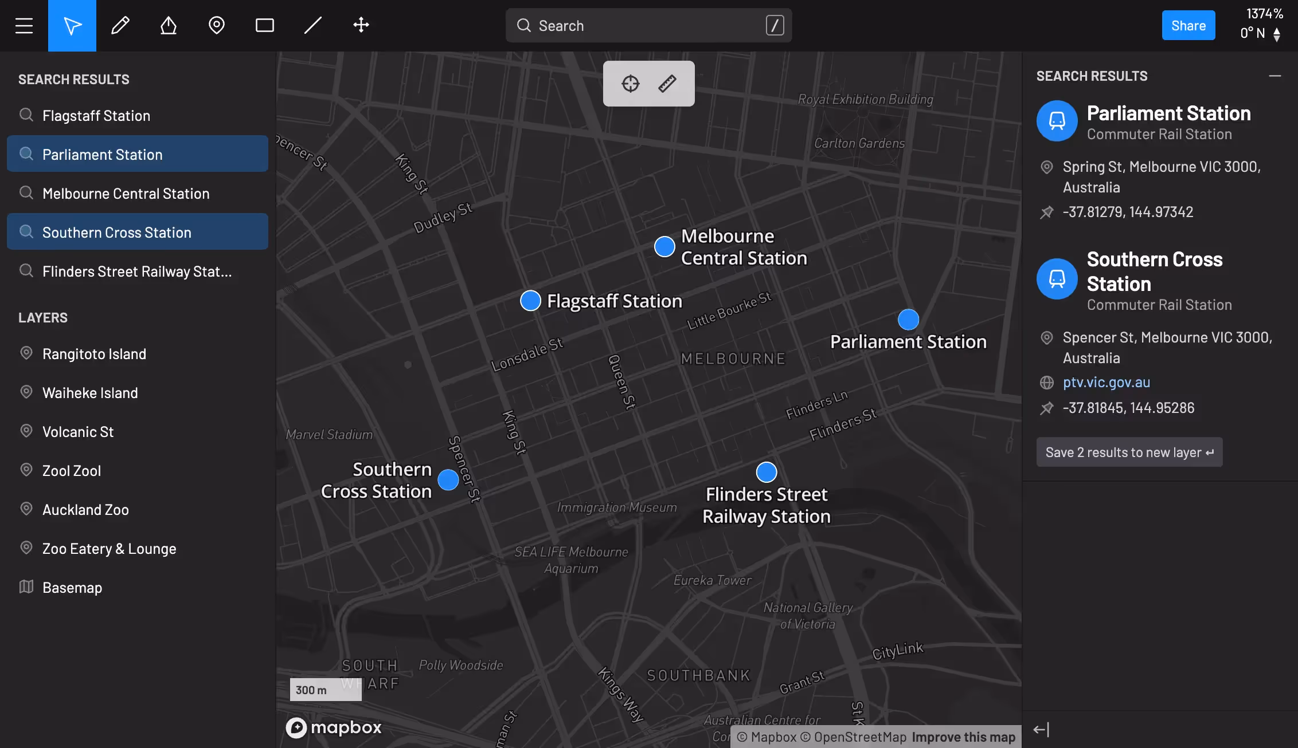The image size is (1298, 748).
Task: Open the ptv.vic.gov.au website link
Action: pyautogui.click(x=1106, y=382)
